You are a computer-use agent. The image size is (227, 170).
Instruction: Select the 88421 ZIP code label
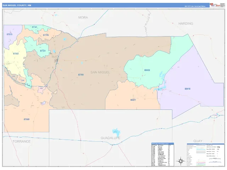(133, 100)
